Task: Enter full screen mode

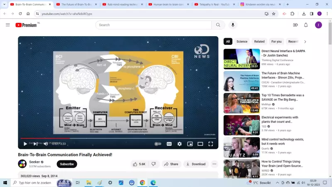Action: tap(210, 144)
